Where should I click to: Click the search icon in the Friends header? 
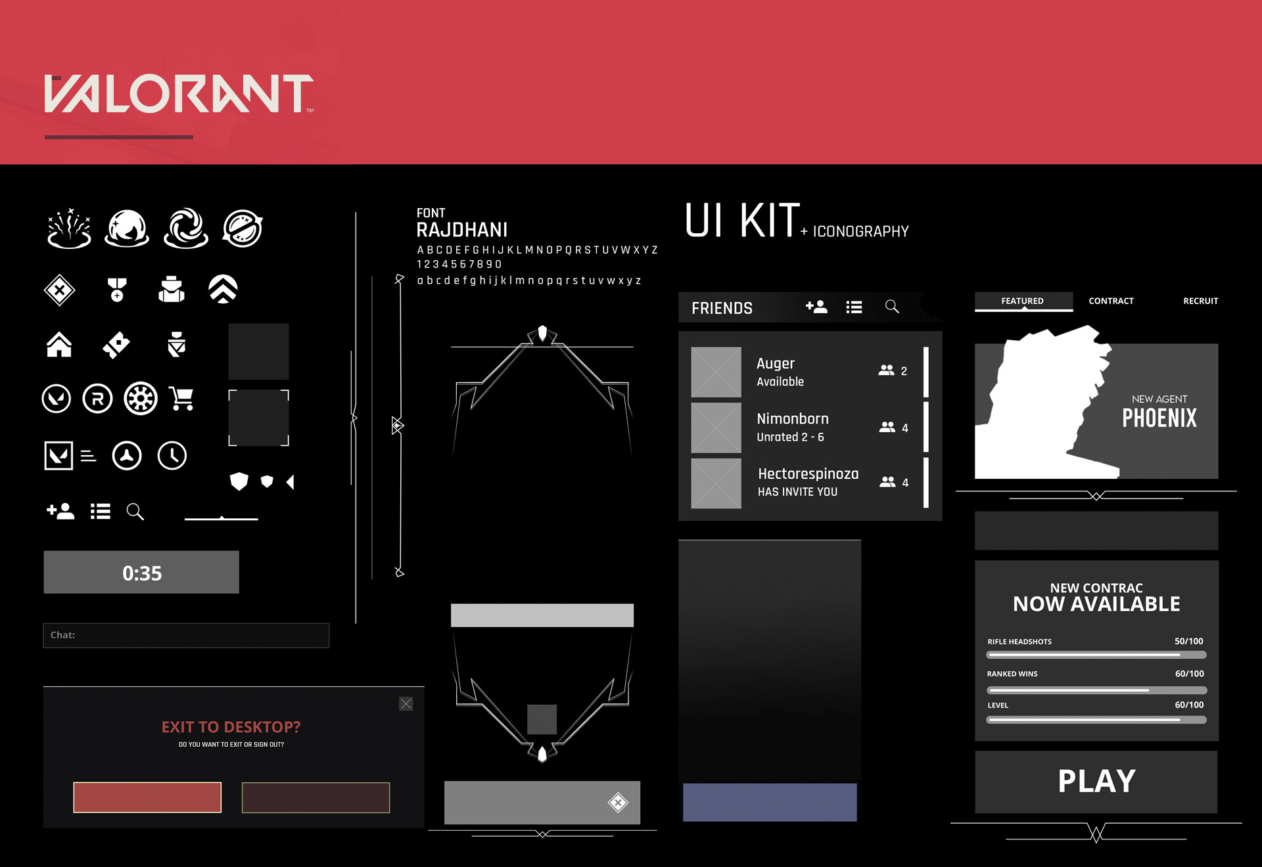(x=891, y=307)
